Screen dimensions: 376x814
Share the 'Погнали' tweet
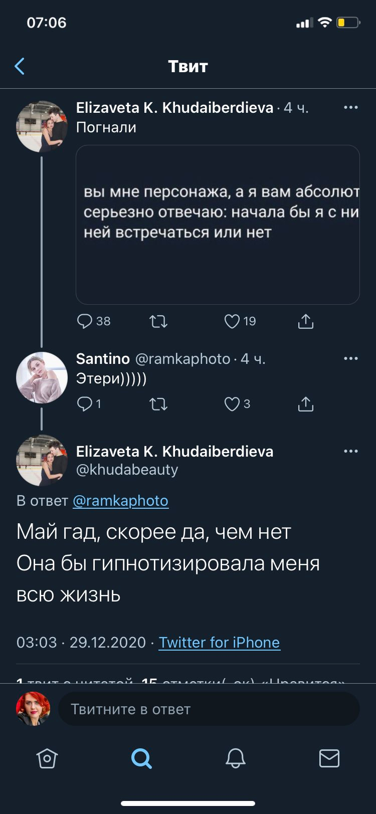coord(305,321)
